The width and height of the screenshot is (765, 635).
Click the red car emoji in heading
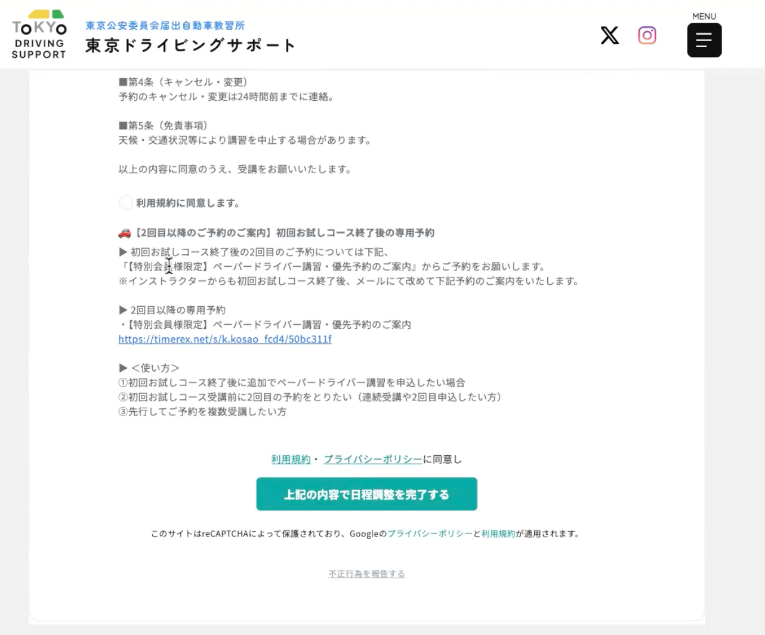[124, 233]
